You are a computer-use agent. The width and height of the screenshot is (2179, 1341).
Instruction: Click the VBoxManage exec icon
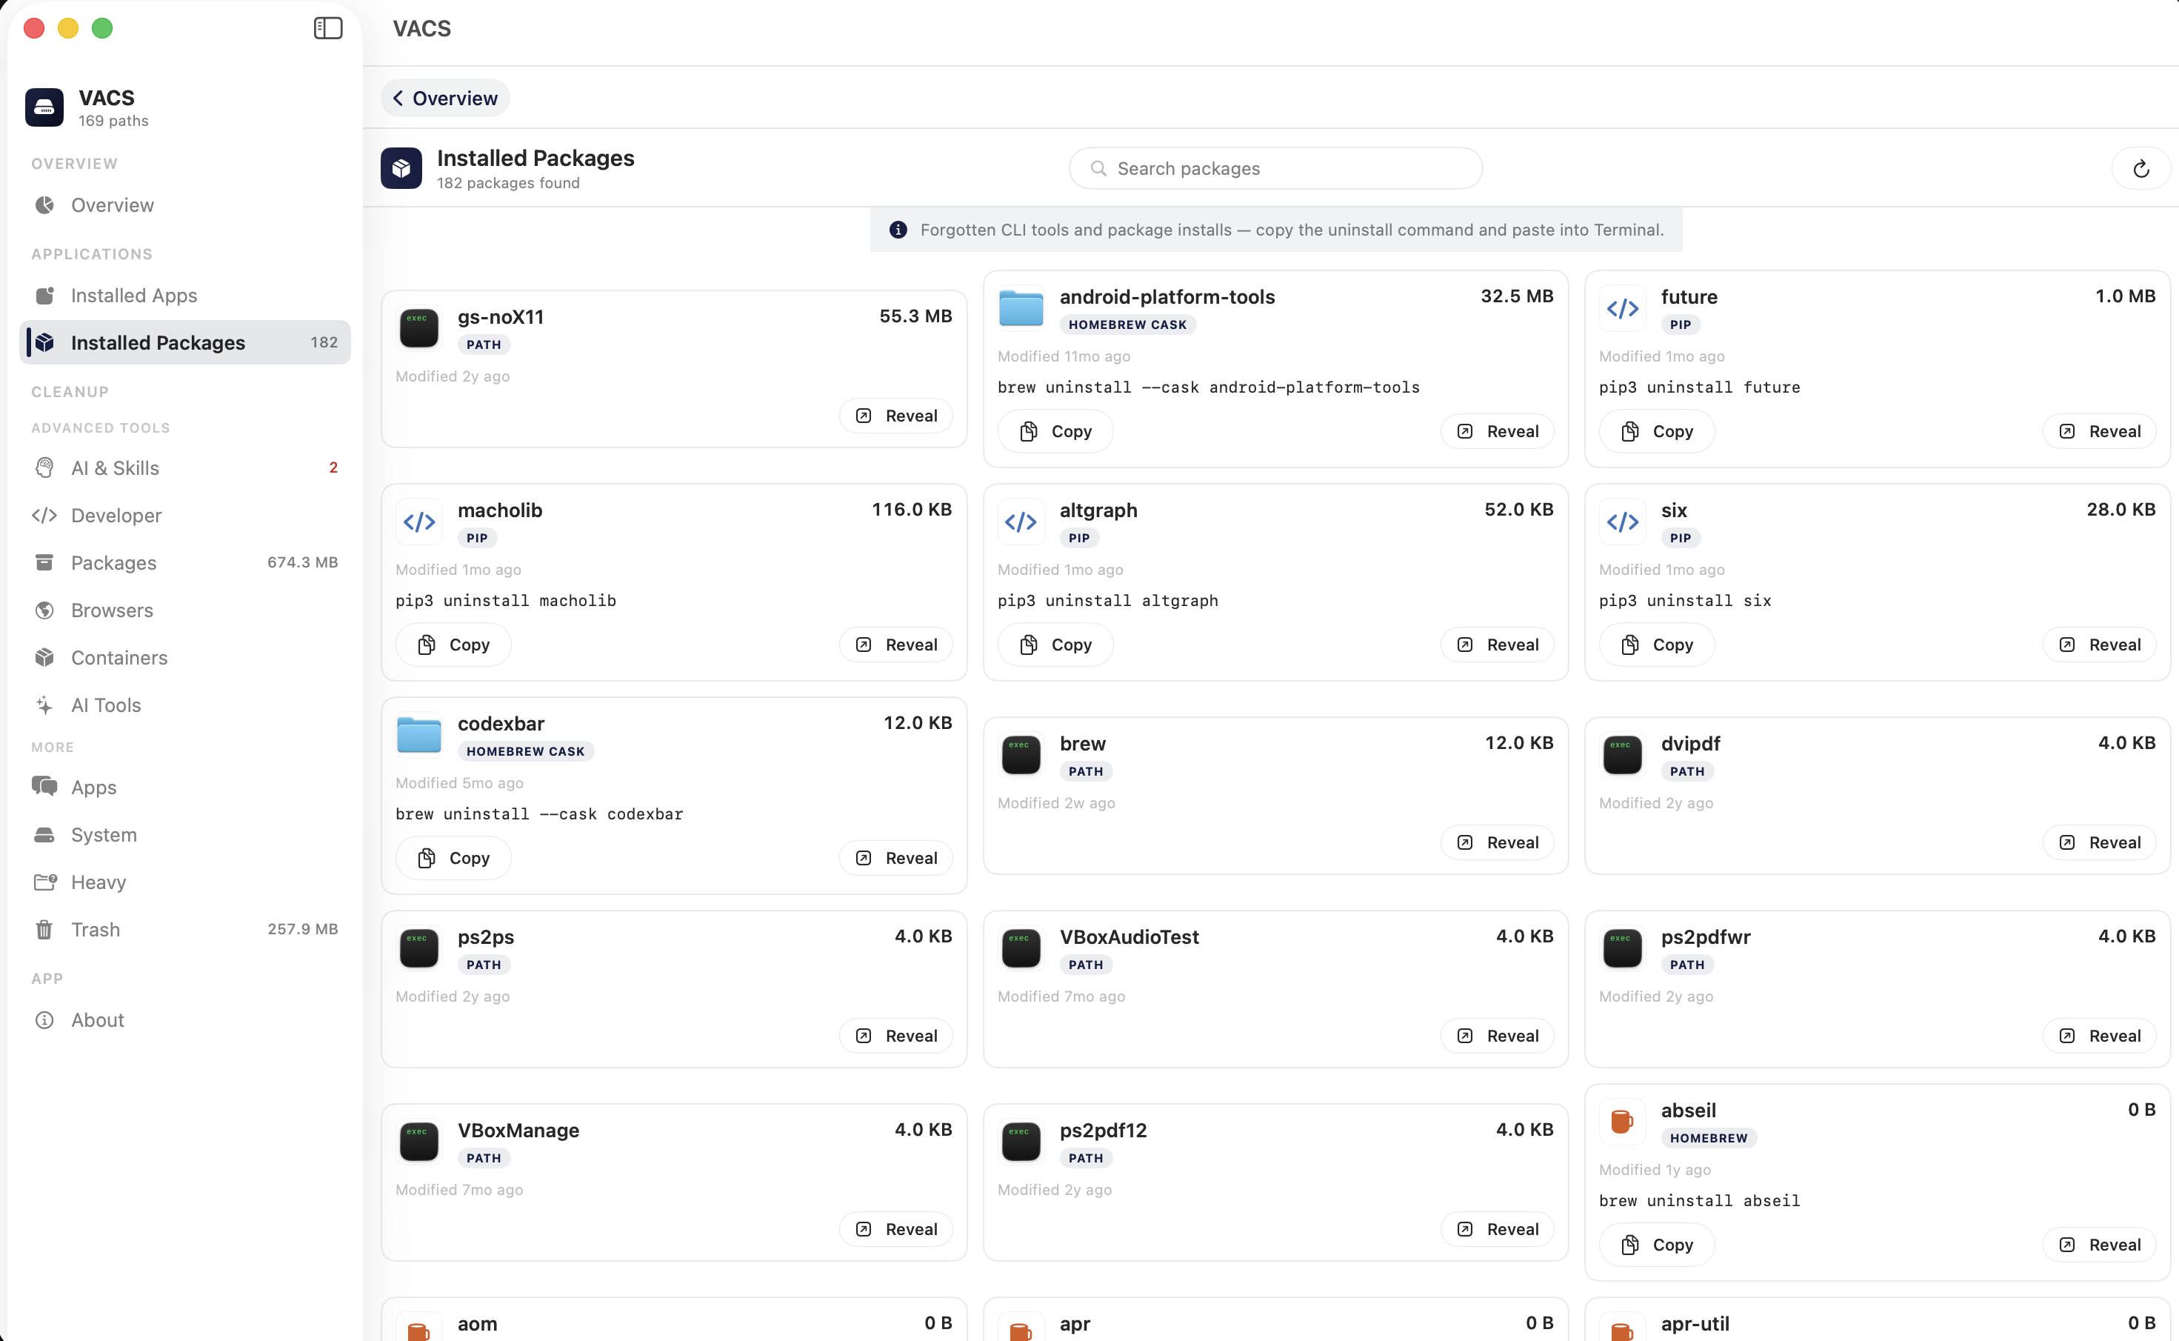click(x=419, y=1142)
